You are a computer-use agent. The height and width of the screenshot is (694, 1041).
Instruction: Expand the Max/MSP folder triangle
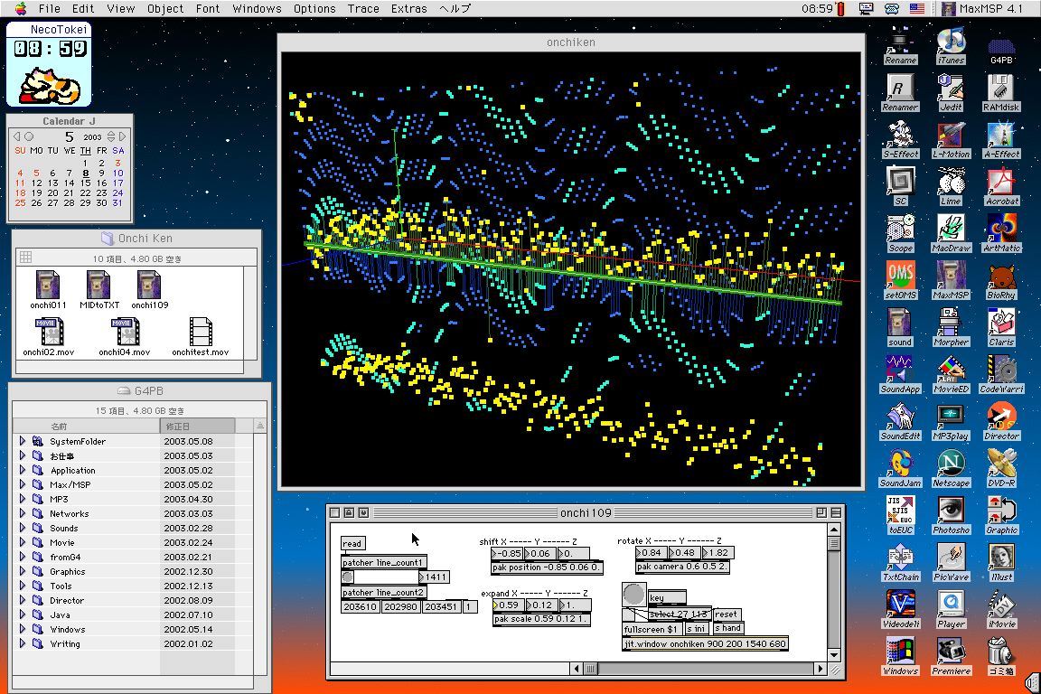[x=23, y=484]
